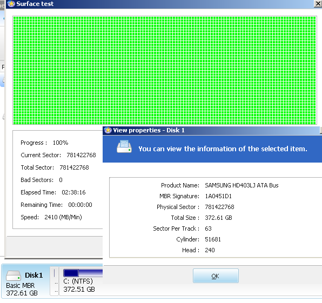Screen dimensions: 322x303
Task: Click the printer icon in blue banner
Action: click(x=124, y=146)
